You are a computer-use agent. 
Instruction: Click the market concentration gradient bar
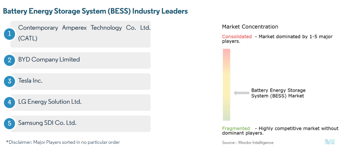point(226,85)
